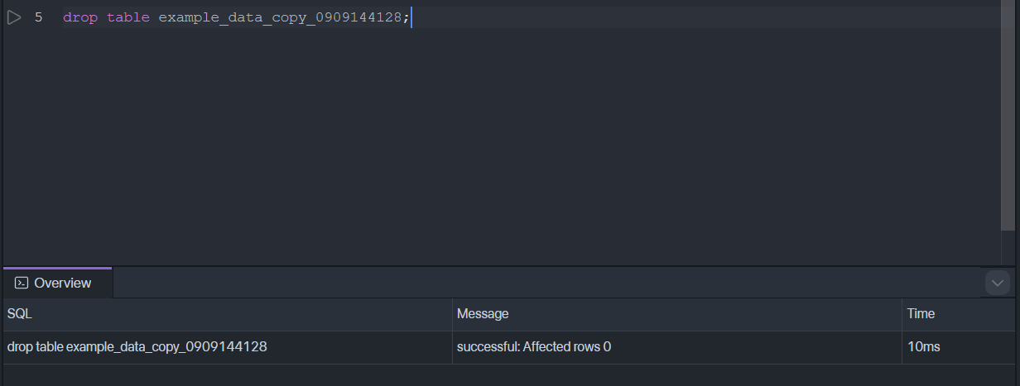Click the empty editor area below line 5
Image resolution: width=1020 pixels, height=386 pixels.
coord(497,149)
